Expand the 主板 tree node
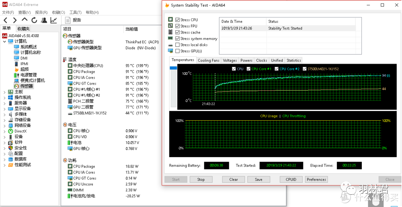Image resolution: width=402 pixels, height=207 pixels. 4,92
